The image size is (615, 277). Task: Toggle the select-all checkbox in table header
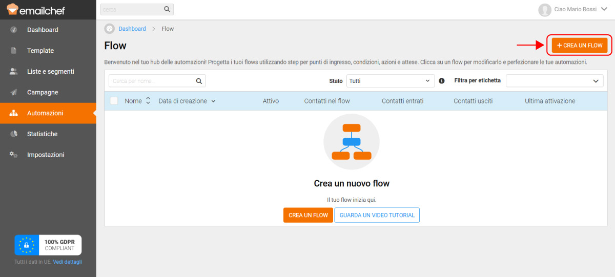coord(114,101)
